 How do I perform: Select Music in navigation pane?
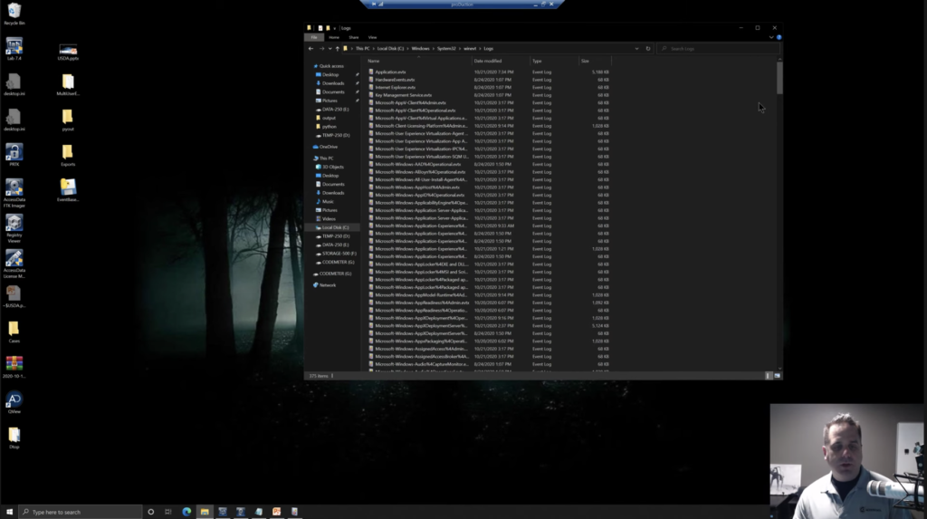click(x=328, y=202)
